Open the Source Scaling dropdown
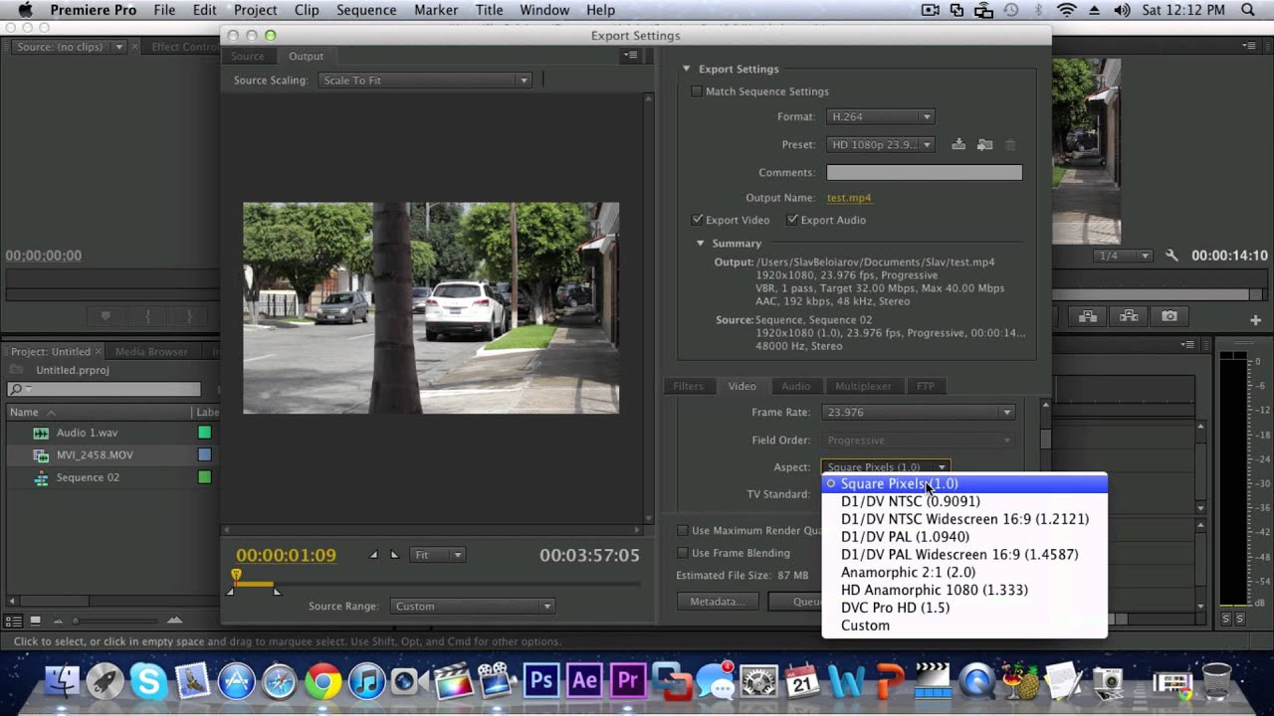 tap(425, 80)
